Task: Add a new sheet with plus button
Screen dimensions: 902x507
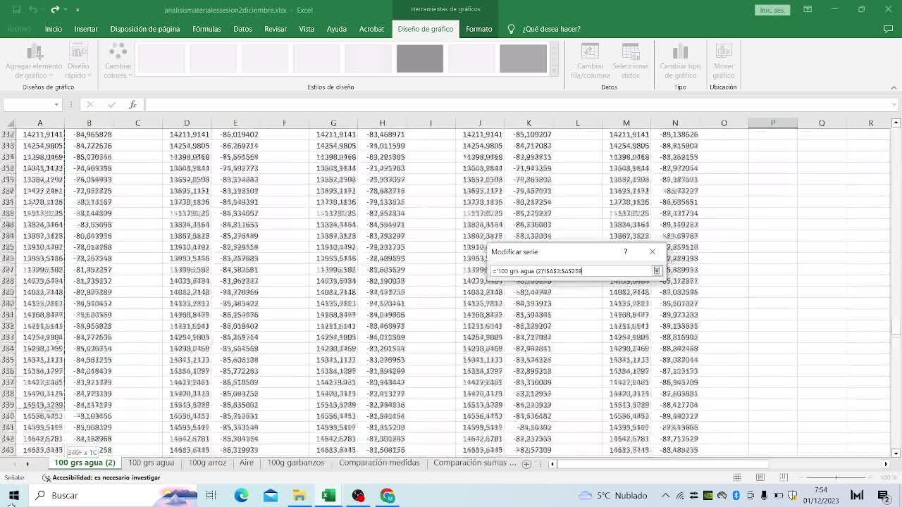Action: (x=526, y=464)
